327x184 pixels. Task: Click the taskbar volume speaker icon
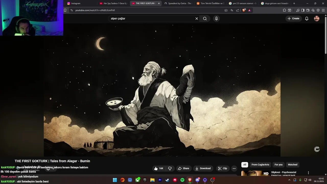(x=310, y=180)
